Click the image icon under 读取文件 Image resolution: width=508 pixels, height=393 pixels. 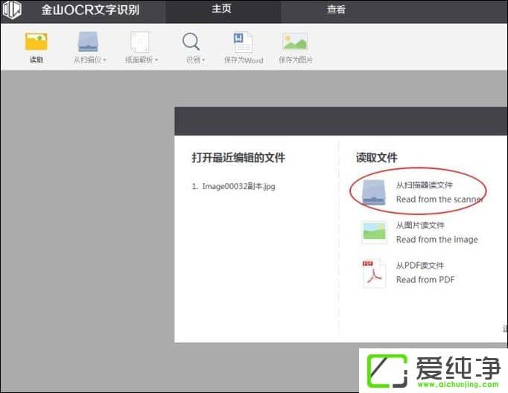tap(374, 232)
